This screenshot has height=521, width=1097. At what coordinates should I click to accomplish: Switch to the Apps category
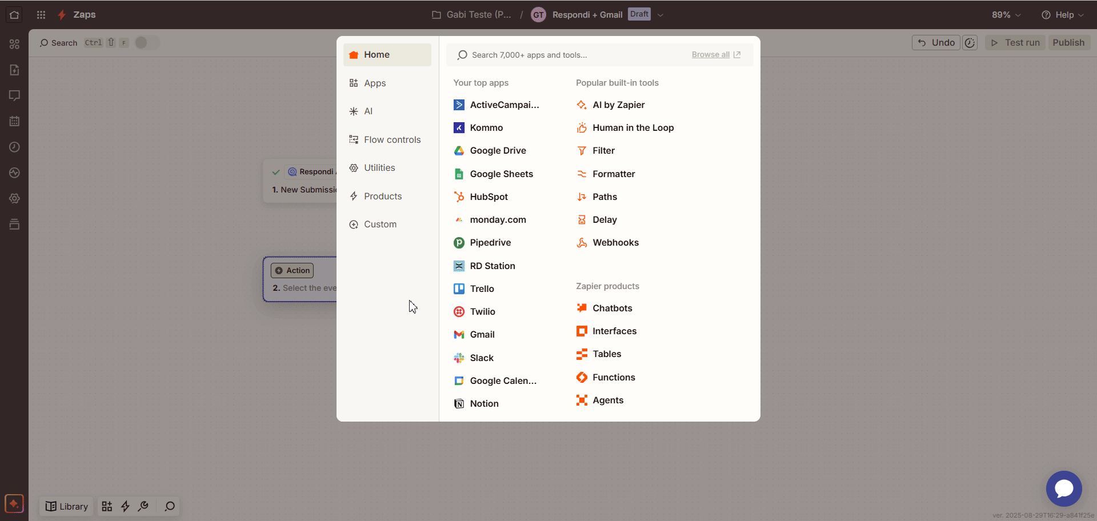[x=387, y=83]
